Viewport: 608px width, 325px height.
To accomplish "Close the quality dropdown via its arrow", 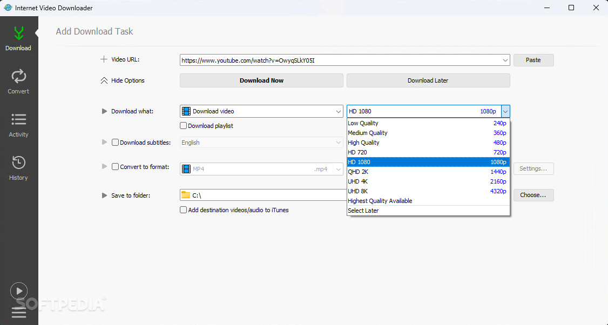I will [x=505, y=111].
